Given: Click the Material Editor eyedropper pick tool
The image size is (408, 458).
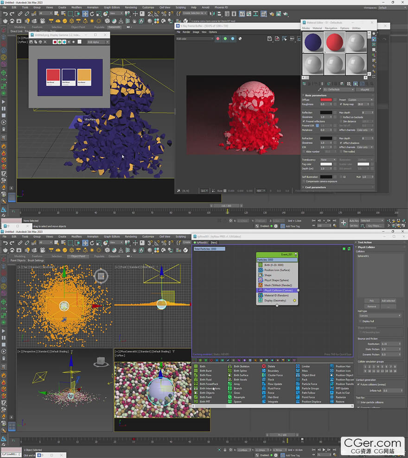Looking at the screenshot, I should click(x=319, y=89).
